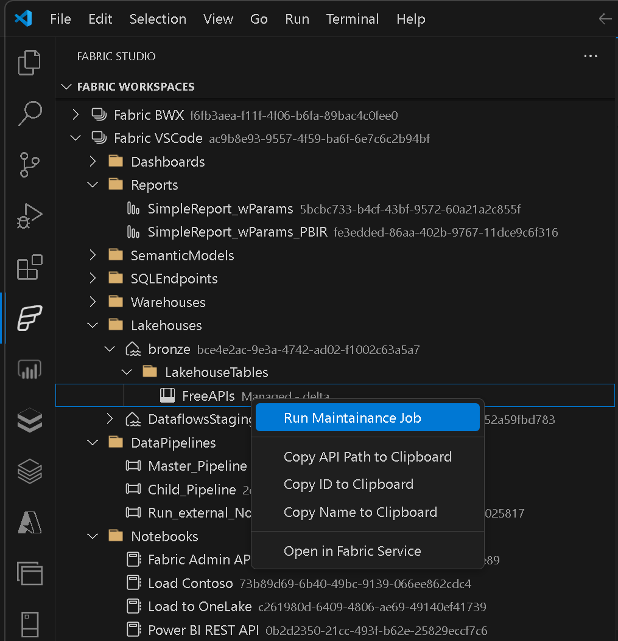The width and height of the screenshot is (618, 641).
Task: Expand the Warehouses folder
Action: [x=93, y=302]
